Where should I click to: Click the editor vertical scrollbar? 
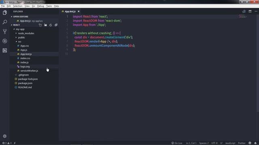(x=258, y=63)
